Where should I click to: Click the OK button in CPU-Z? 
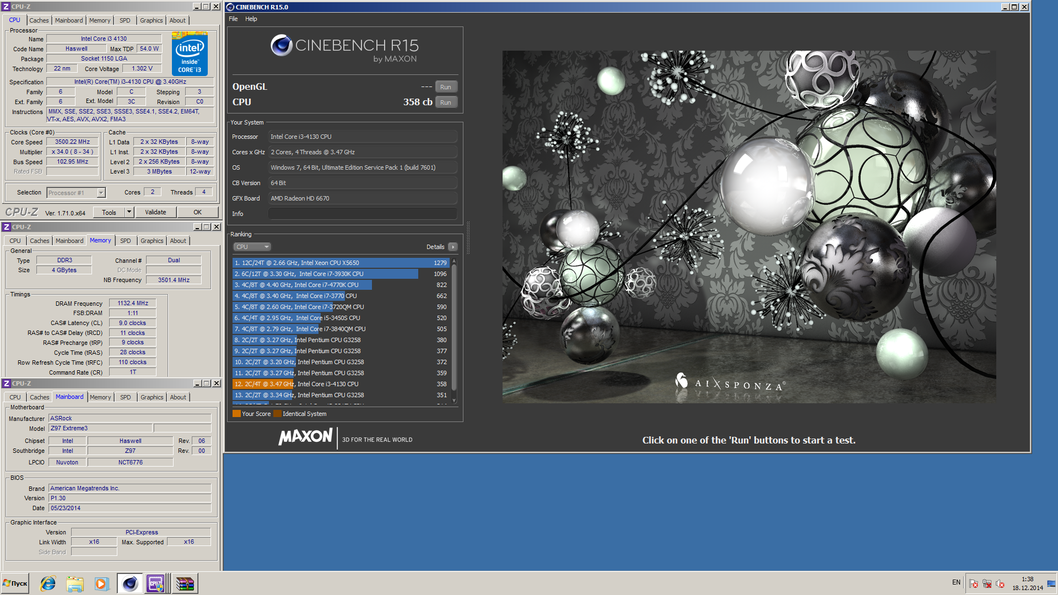[x=197, y=212]
